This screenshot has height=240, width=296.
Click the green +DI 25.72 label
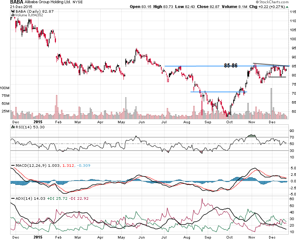pos(57,199)
